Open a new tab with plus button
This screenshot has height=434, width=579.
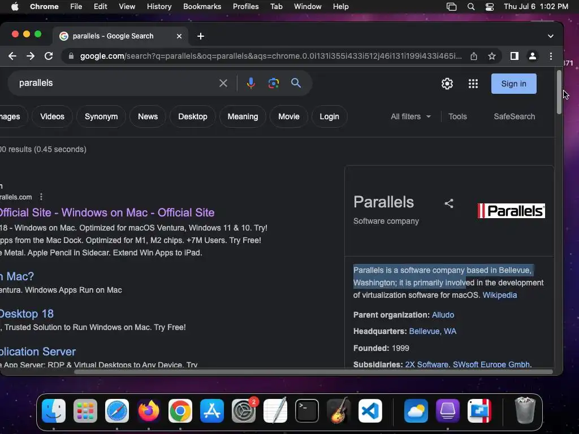[x=201, y=36]
